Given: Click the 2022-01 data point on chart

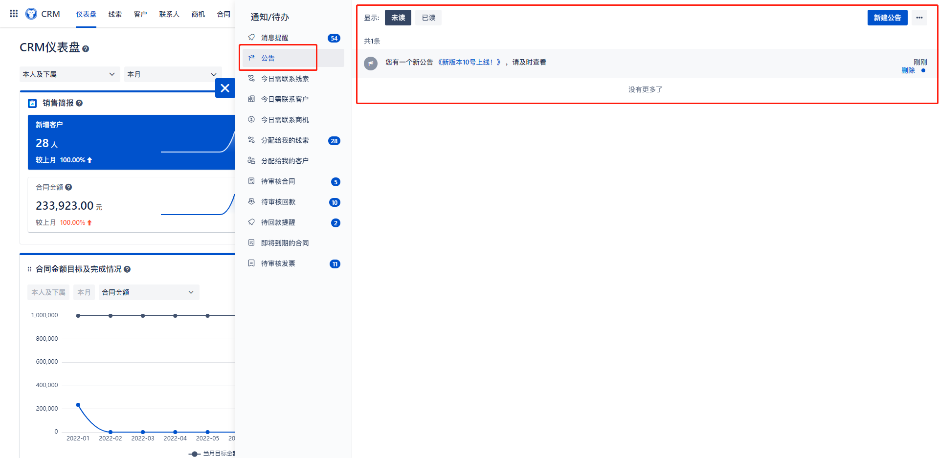Looking at the screenshot, I should [x=78, y=405].
